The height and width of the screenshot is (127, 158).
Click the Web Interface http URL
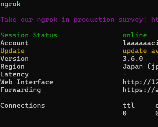click(x=140, y=82)
